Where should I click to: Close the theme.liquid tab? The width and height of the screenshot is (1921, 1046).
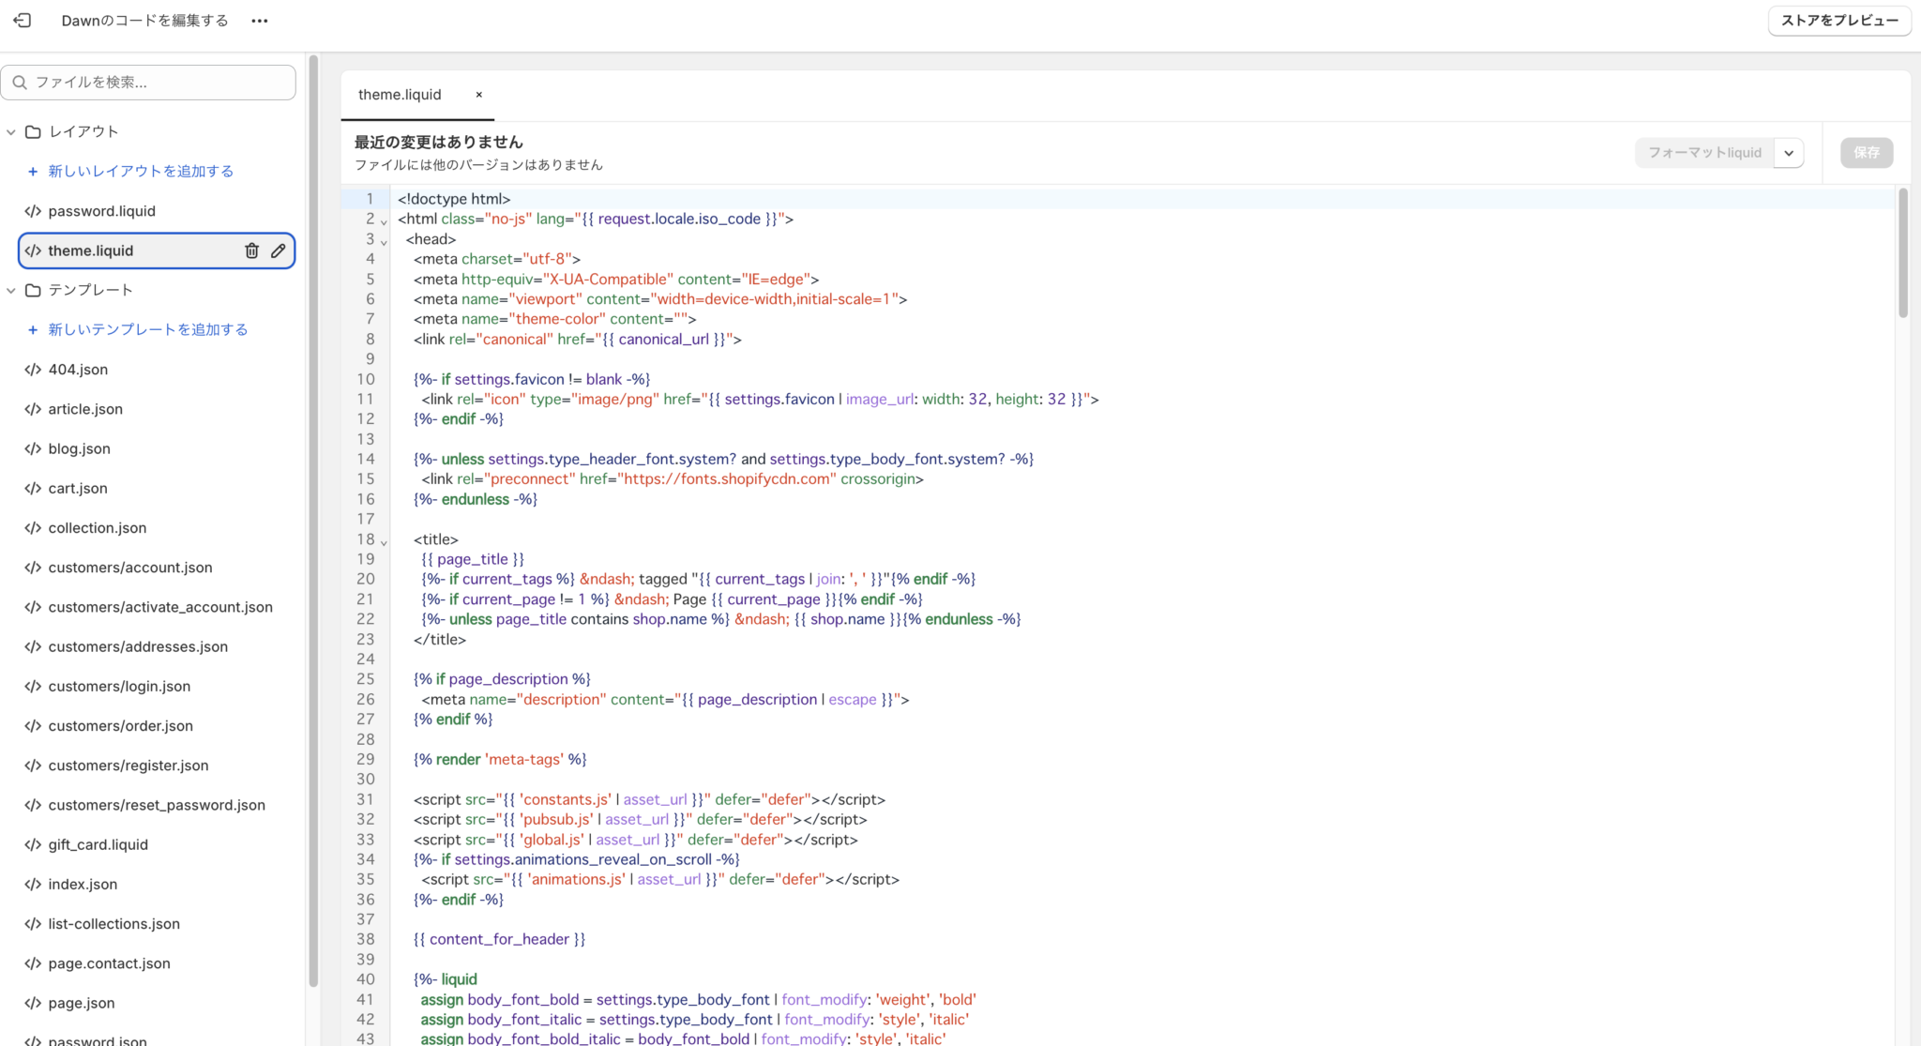478,95
